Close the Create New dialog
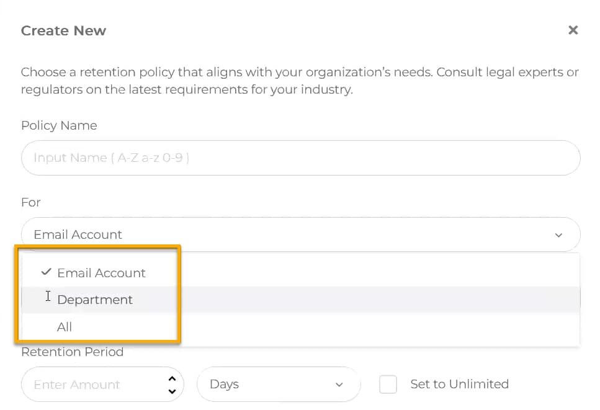The width and height of the screenshot is (600, 410). tap(573, 30)
